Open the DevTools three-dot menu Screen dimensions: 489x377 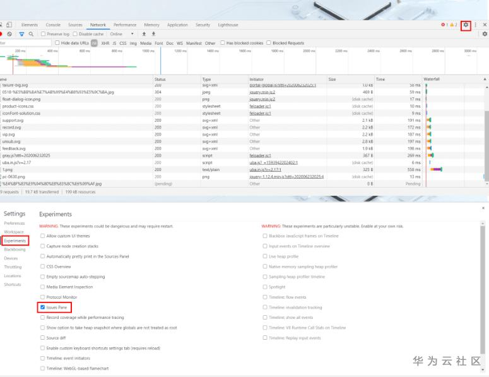pos(475,25)
